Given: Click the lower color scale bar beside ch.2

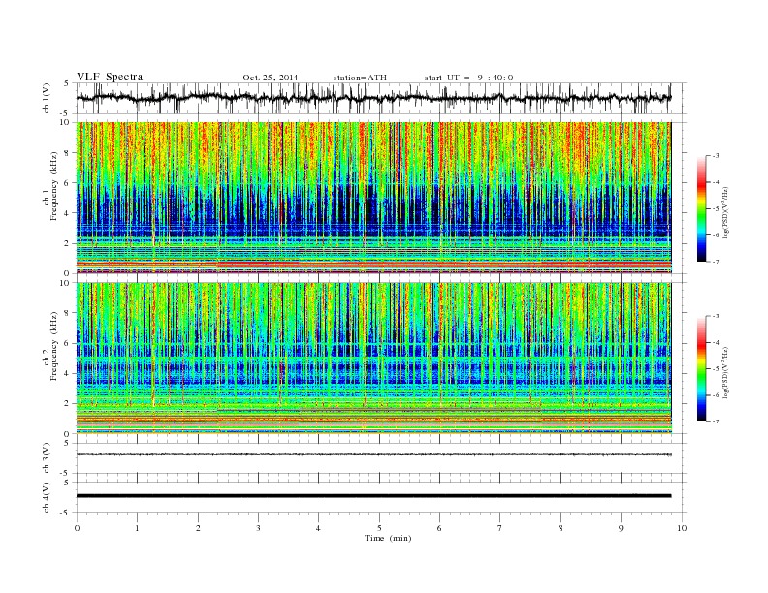Looking at the screenshot, I should point(701,368).
